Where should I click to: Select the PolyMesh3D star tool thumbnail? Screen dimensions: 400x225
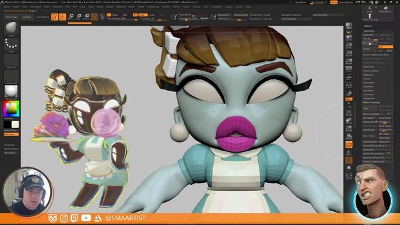point(386,9)
